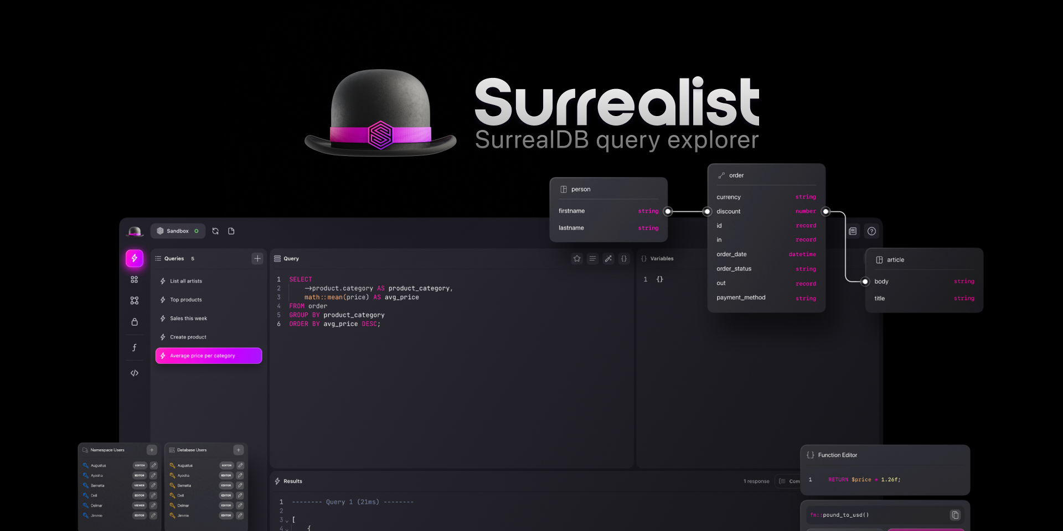Open the Authentication view lock icon

tap(135, 322)
